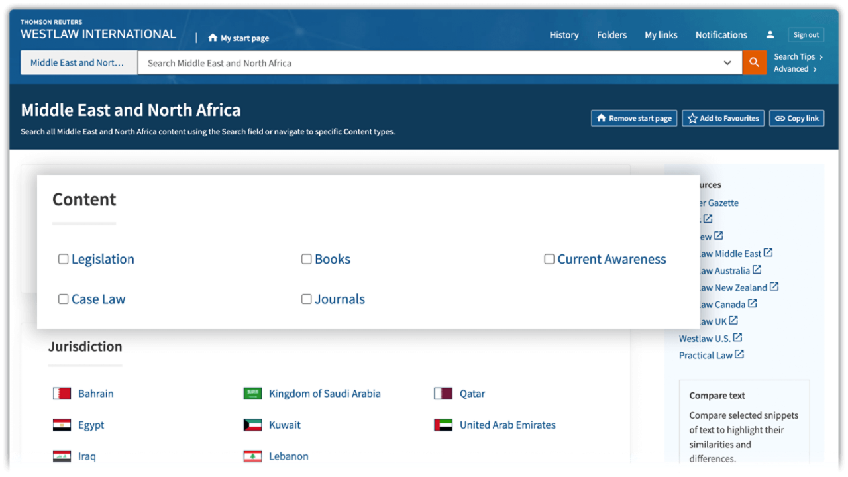
Task: Click the Kuwait flag icon
Action: [x=252, y=425]
